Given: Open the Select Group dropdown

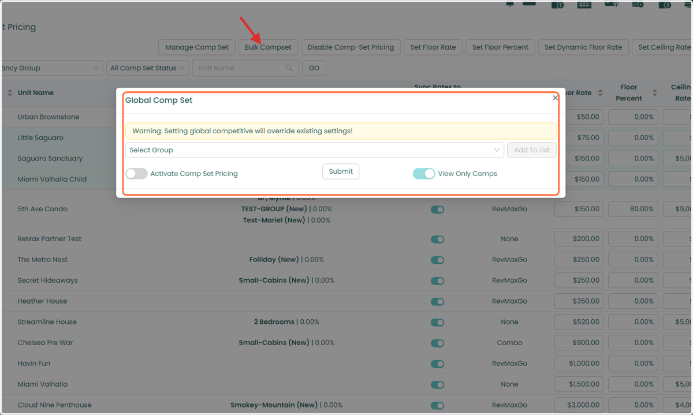Looking at the screenshot, I should [x=315, y=150].
